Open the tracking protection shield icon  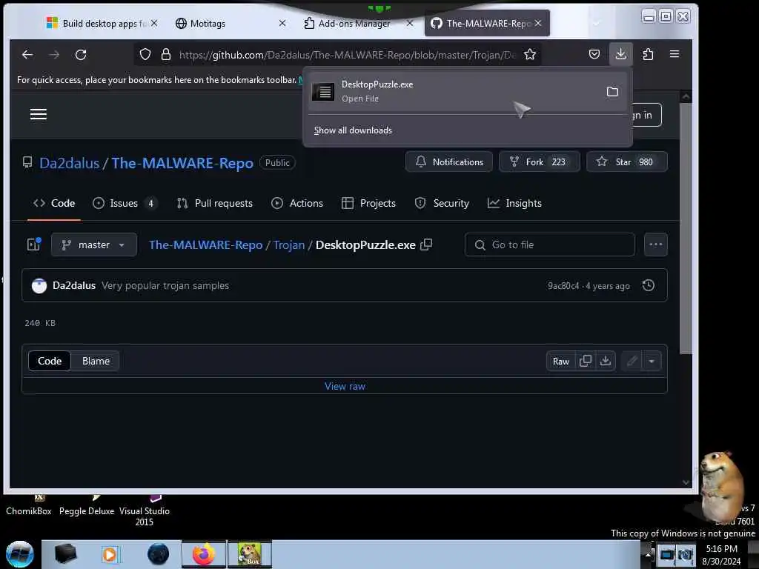(x=145, y=54)
